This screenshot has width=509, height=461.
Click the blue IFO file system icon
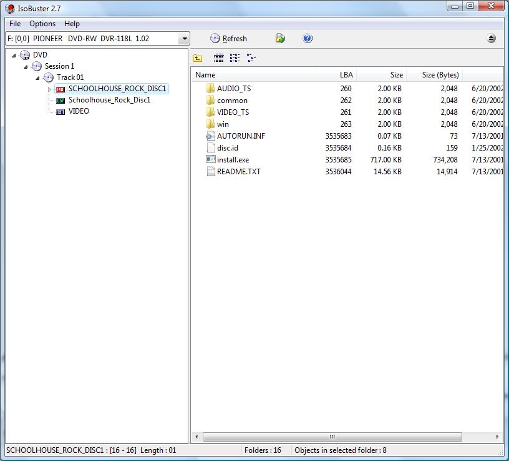tap(61, 112)
